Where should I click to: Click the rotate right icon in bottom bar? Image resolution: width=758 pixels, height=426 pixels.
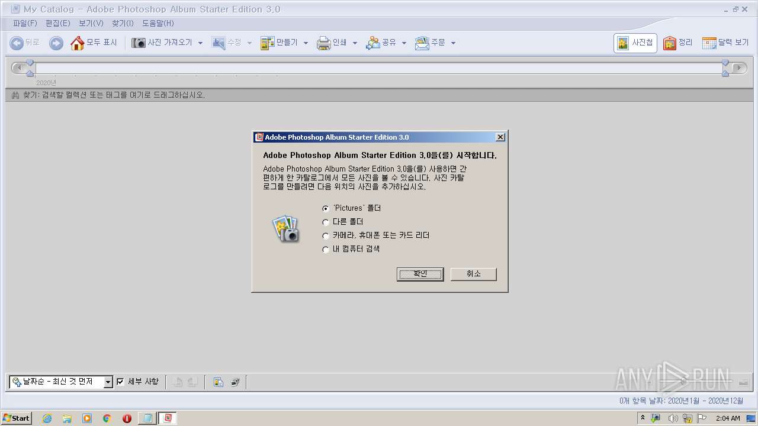(192, 382)
